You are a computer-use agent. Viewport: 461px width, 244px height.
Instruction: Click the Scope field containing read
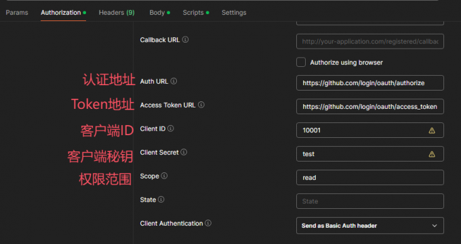point(370,178)
